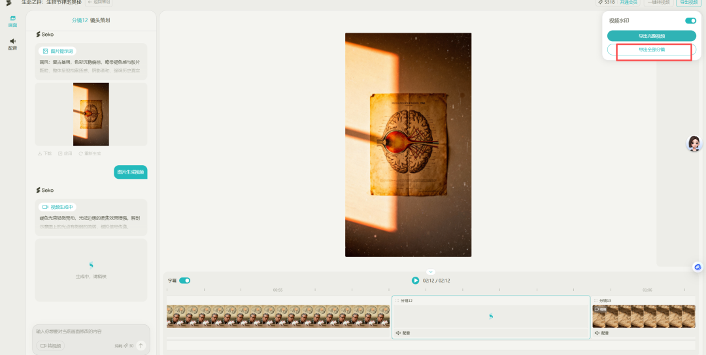Click the 下载 download icon under the image
The height and width of the screenshot is (355, 706).
pyautogui.click(x=44, y=153)
